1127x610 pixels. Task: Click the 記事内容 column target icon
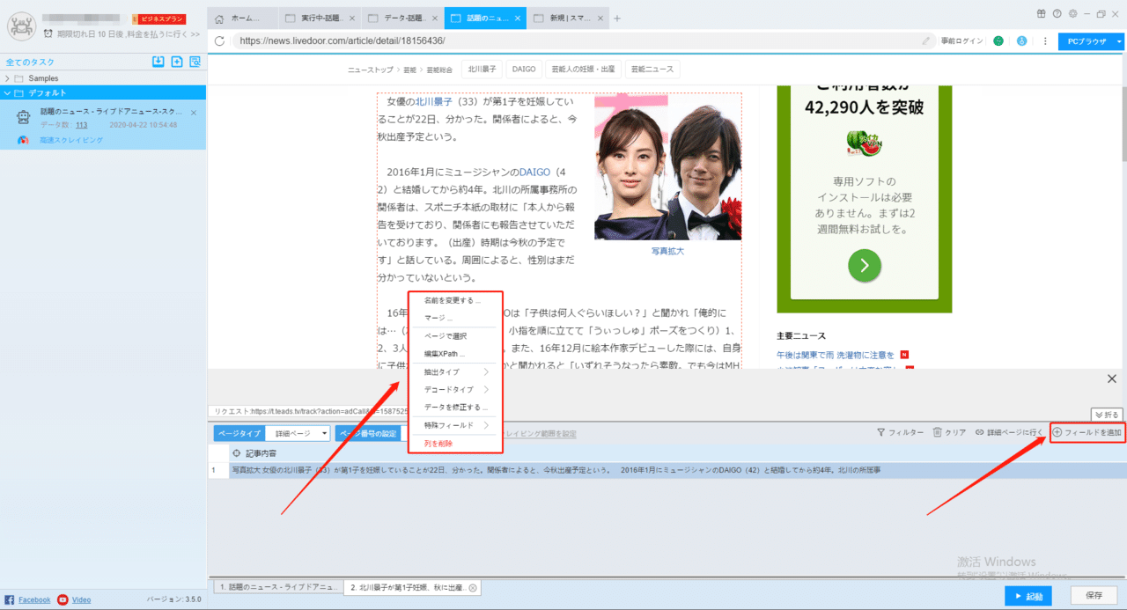click(236, 453)
